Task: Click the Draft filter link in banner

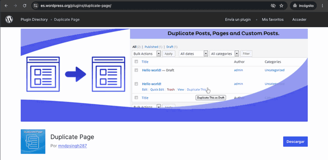Action: pos(172,47)
